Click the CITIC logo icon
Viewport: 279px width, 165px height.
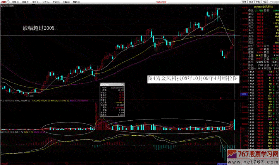(x=5, y=2)
